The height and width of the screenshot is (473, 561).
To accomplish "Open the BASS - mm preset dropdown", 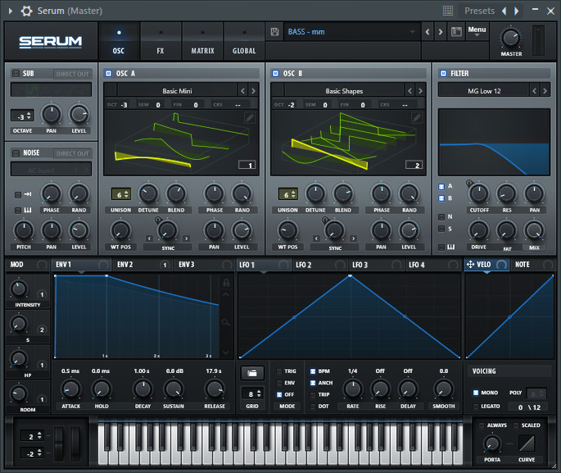I will [x=351, y=32].
